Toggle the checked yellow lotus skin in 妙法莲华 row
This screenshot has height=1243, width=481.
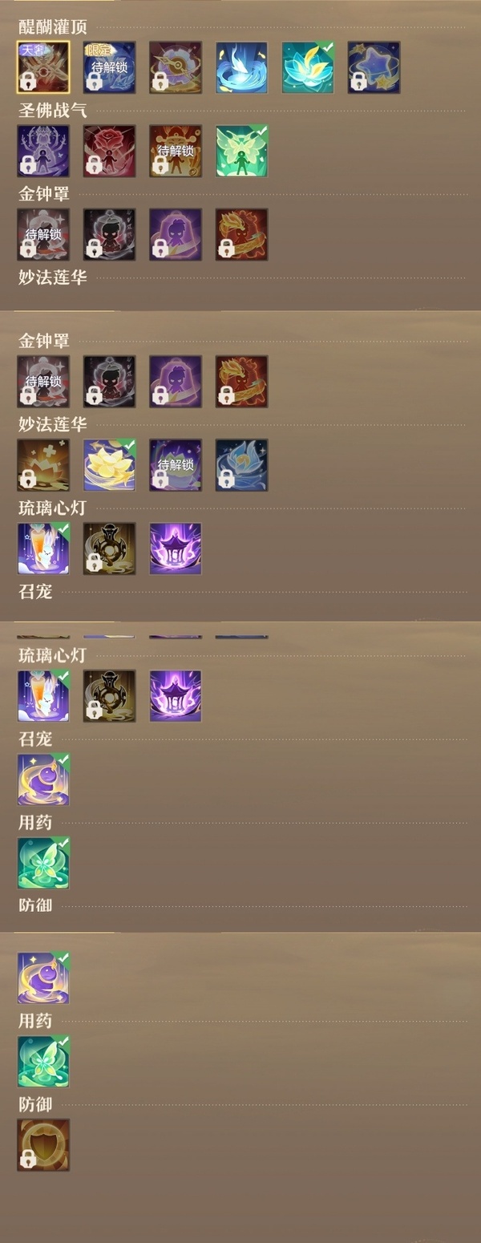click(109, 465)
